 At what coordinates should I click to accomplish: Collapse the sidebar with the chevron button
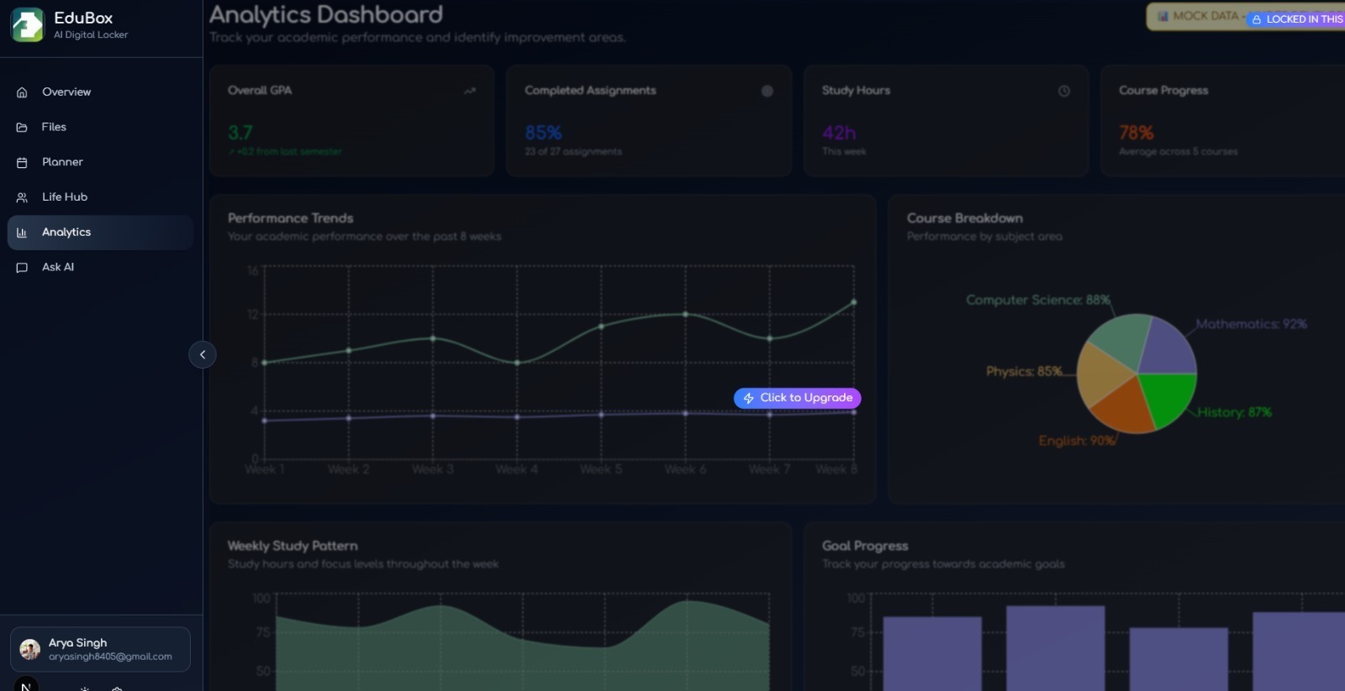[203, 354]
